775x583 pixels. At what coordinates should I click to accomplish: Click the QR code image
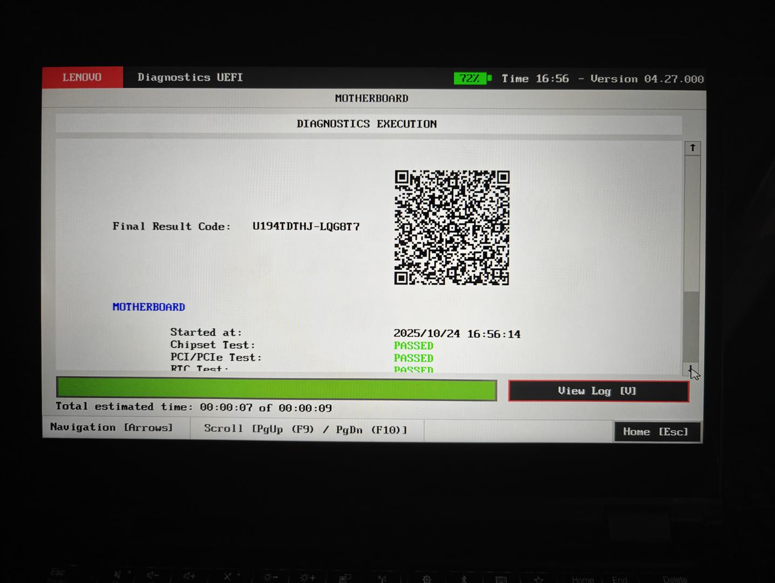pos(452,227)
